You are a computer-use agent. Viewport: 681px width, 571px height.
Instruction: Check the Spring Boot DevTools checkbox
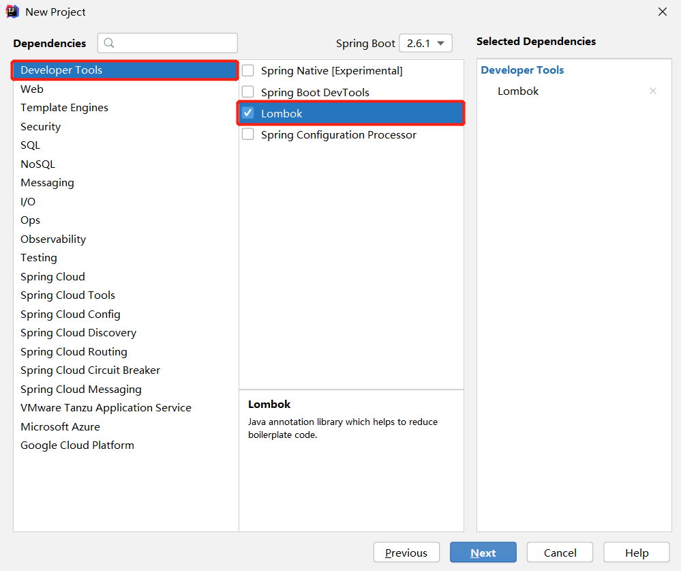click(x=248, y=91)
